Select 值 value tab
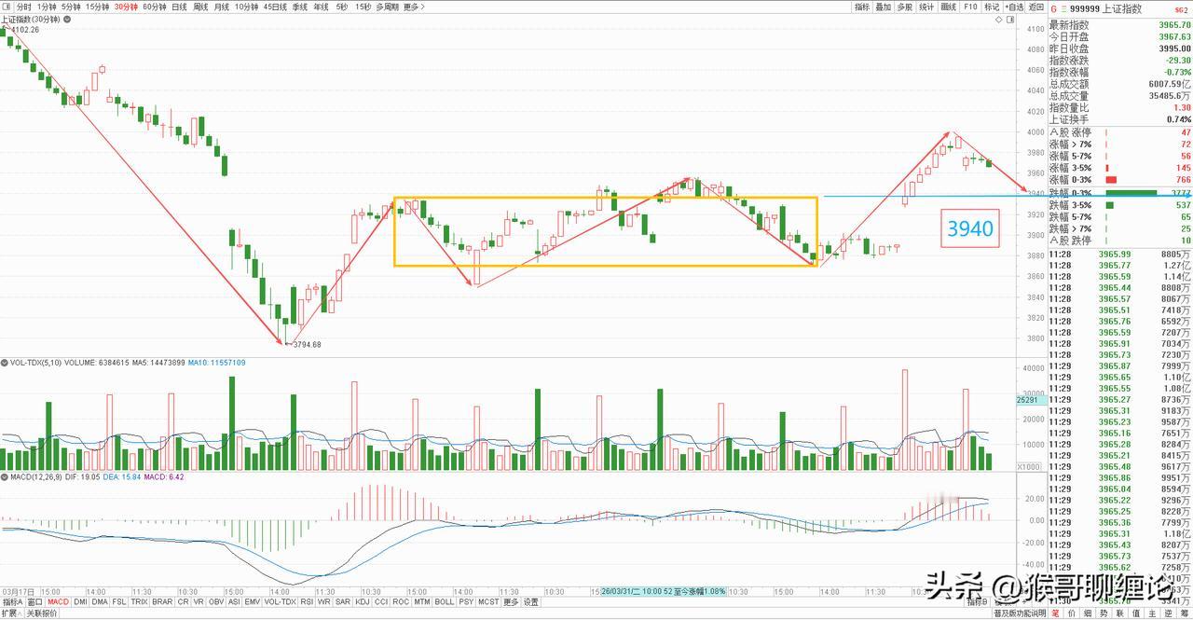This screenshot has width=1193, height=620. coord(1135,613)
